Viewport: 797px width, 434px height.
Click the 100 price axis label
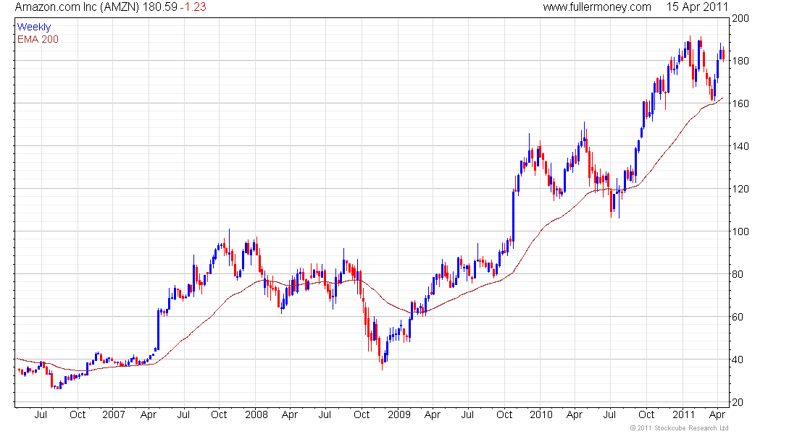(740, 231)
